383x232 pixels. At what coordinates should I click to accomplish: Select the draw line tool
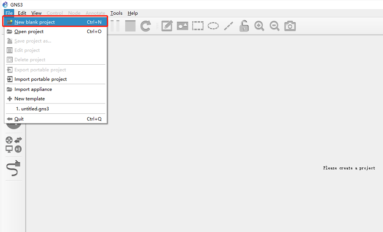click(x=228, y=26)
